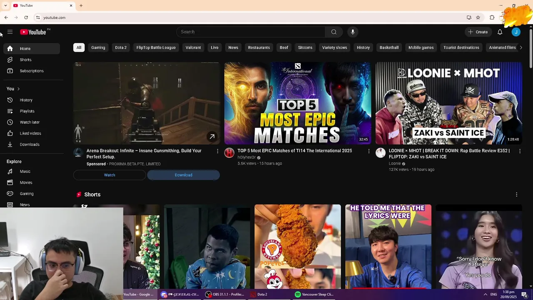Open options menu for Loonie × Mhot video

pyautogui.click(x=520, y=151)
